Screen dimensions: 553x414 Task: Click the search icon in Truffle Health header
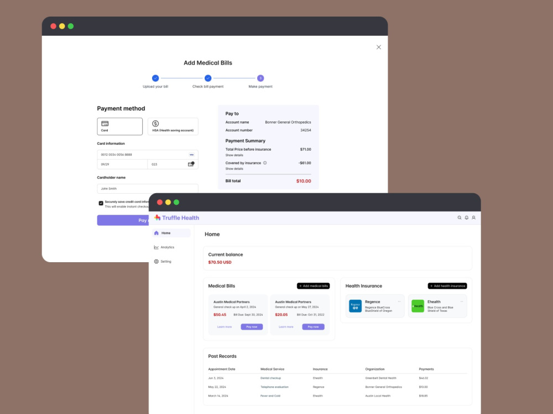point(459,217)
